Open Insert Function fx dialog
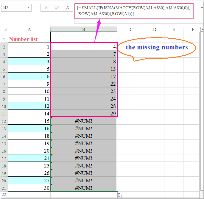The width and height of the screenshot is (204, 199). [x=68, y=8]
